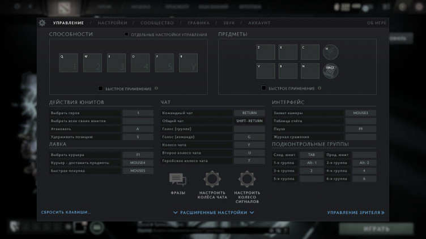Screen dimensions: 426x239
Task: Open Настроить колесо сигналов gear icon
Action: click(x=247, y=180)
